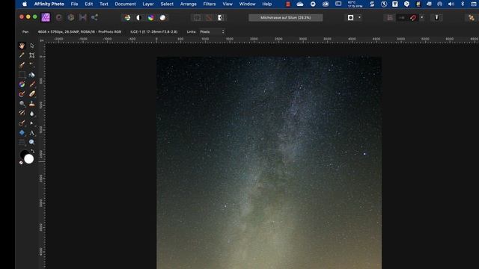Open the Assistant manager icon

[x=436, y=18]
